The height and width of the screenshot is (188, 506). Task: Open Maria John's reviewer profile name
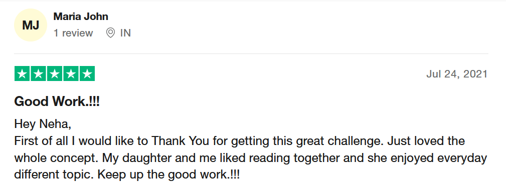point(81,16)
